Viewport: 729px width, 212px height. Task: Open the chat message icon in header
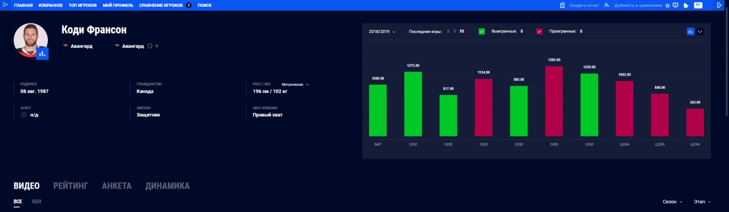tap(675, 5)
